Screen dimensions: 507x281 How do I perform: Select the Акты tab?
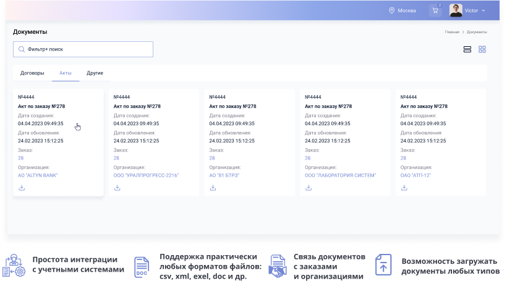pyautogui.click(x=66, y=73)
